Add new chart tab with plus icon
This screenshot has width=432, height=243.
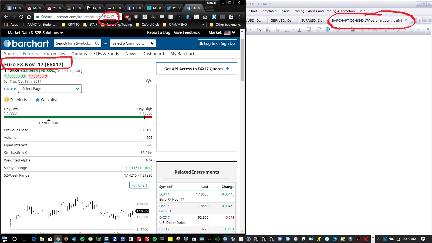point(419,20)
